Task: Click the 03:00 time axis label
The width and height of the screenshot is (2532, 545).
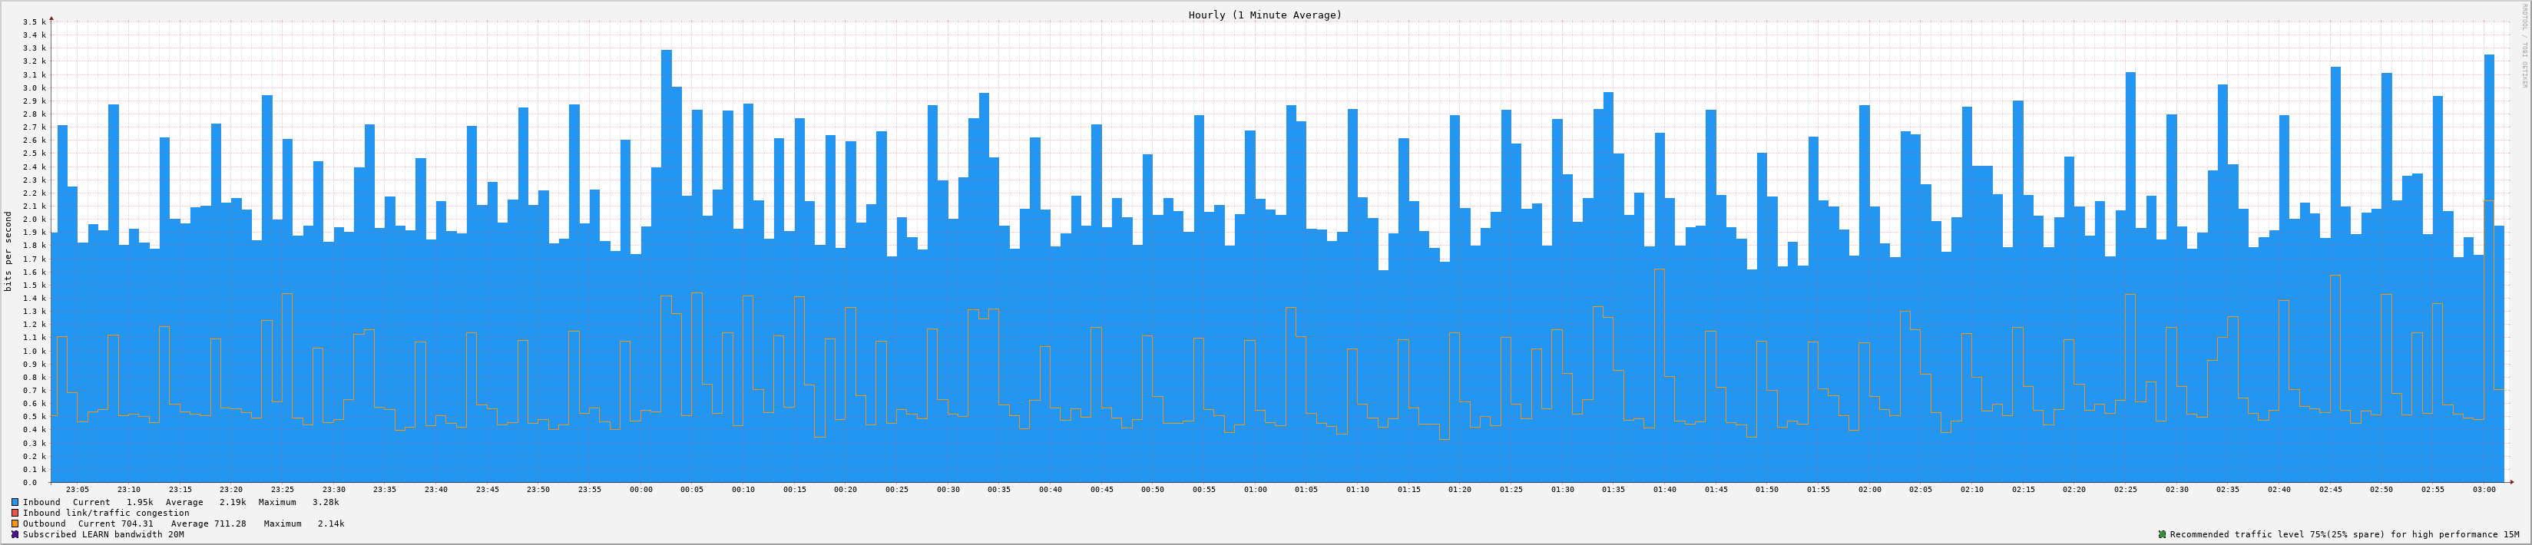Action: [2484, 489]
